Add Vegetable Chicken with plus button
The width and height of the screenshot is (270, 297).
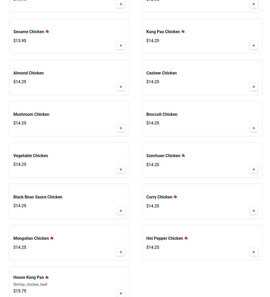click(121, 169)
